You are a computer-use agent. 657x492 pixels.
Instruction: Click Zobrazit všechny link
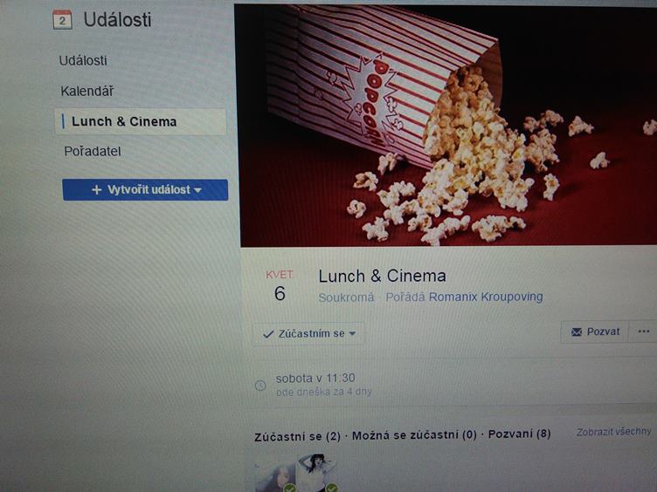pyautogui.click(x=613, y=432)
